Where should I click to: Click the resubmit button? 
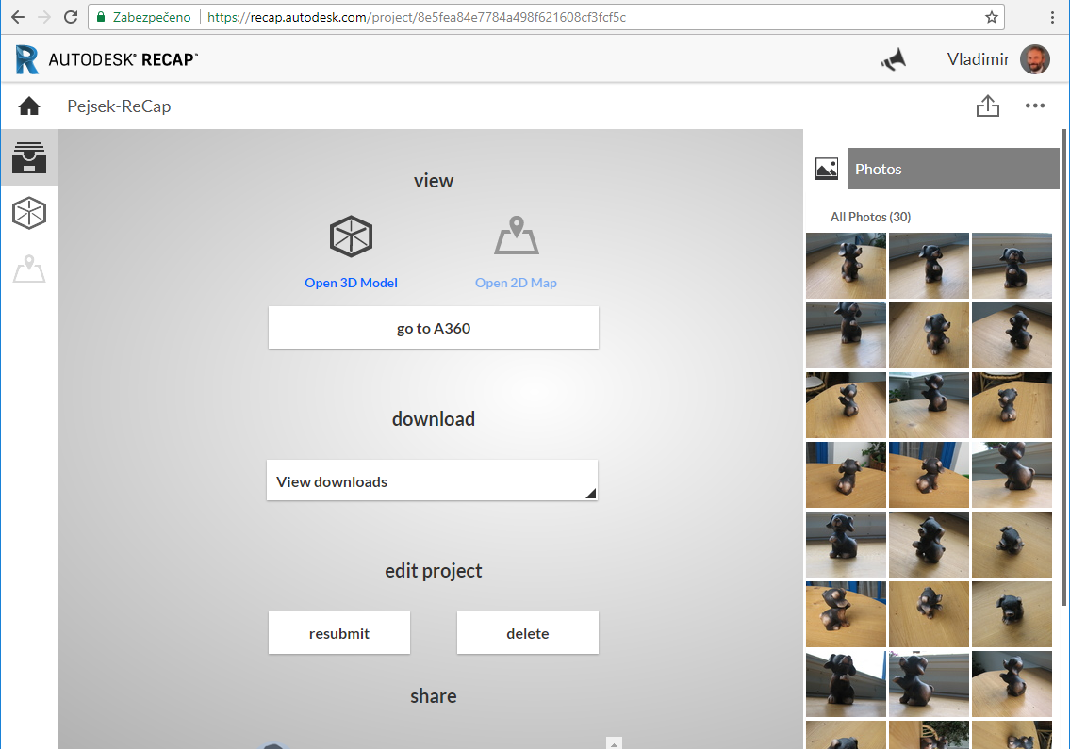click(339, 633)
